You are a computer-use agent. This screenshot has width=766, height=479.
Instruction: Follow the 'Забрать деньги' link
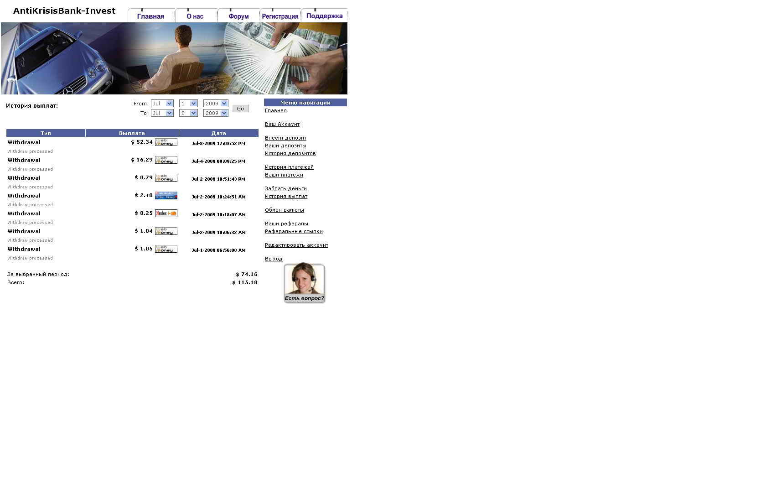click(x=285, y=188)
